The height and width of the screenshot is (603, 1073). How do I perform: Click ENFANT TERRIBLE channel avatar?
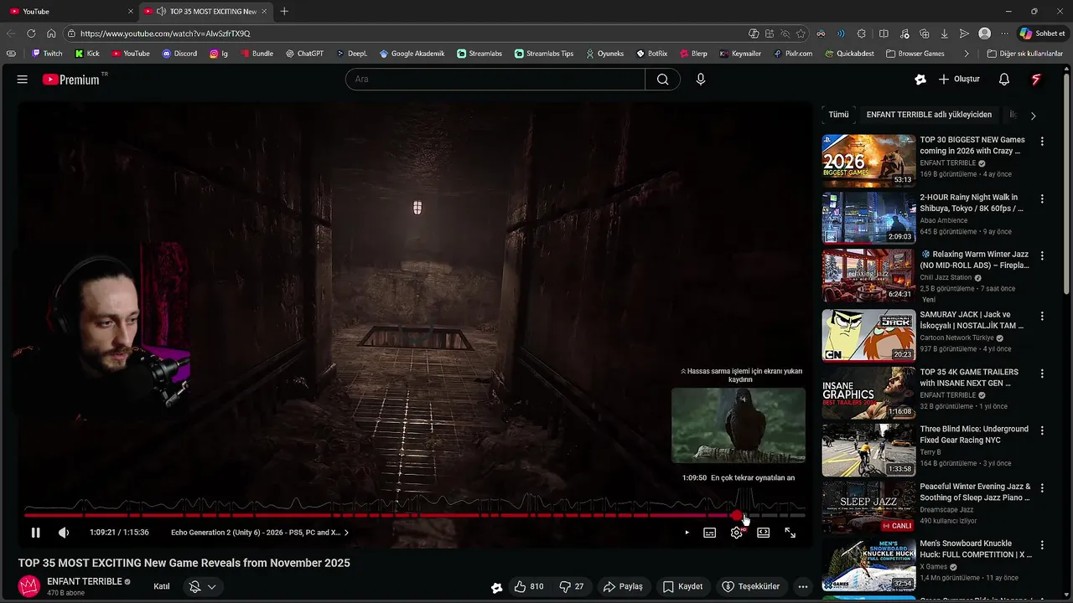click(x=29, y=586)
